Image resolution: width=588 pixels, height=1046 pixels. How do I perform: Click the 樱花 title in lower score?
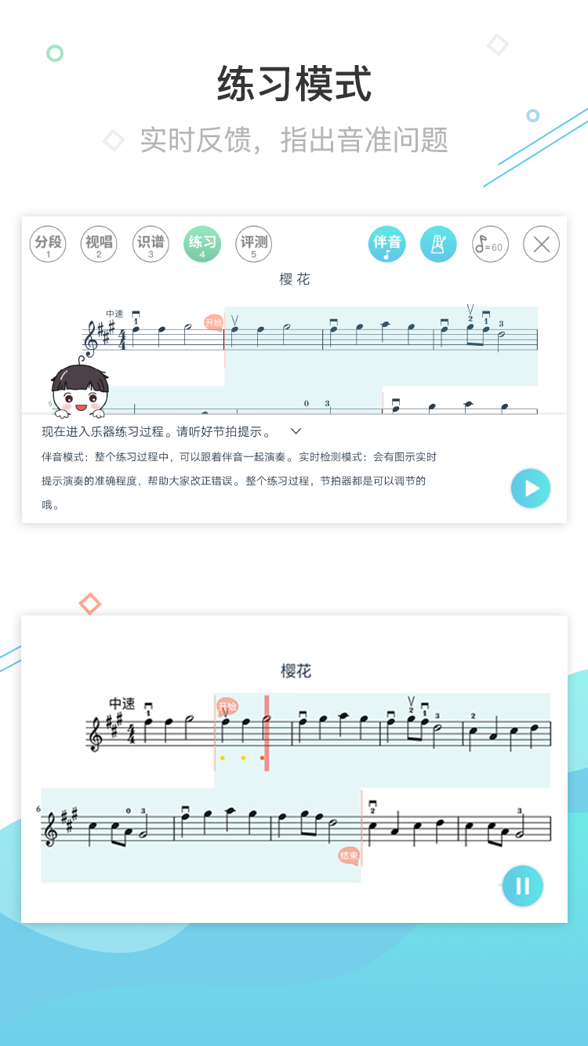[296, 671]
